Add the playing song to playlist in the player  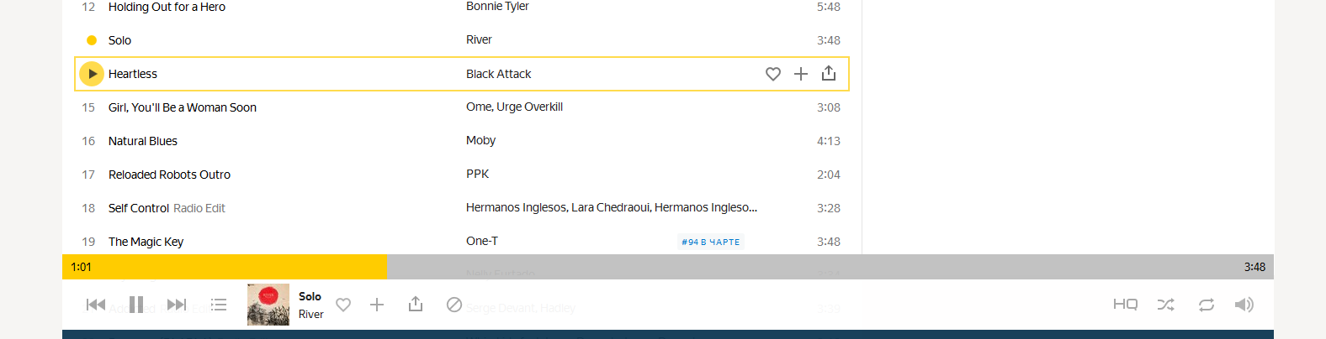click(377, 305)
